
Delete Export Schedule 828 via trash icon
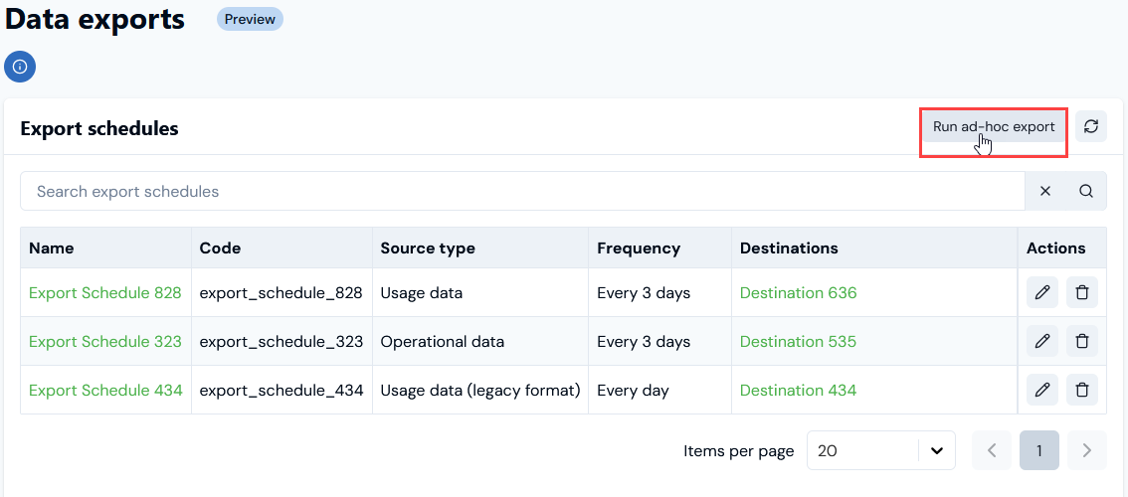point(1082,293)
